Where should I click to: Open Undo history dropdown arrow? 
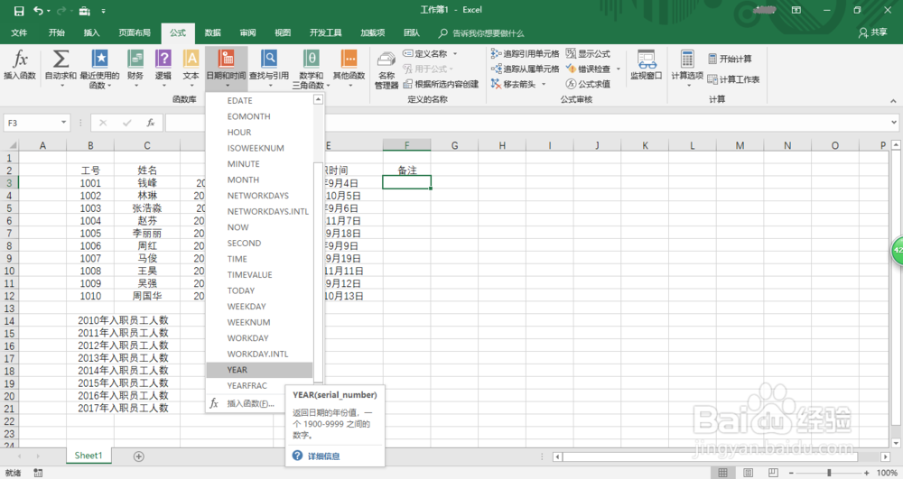click(49, 11)
